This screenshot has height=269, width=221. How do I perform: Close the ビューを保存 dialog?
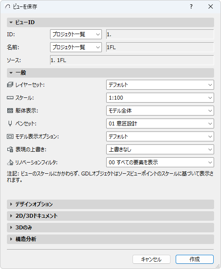click(211, 6)
